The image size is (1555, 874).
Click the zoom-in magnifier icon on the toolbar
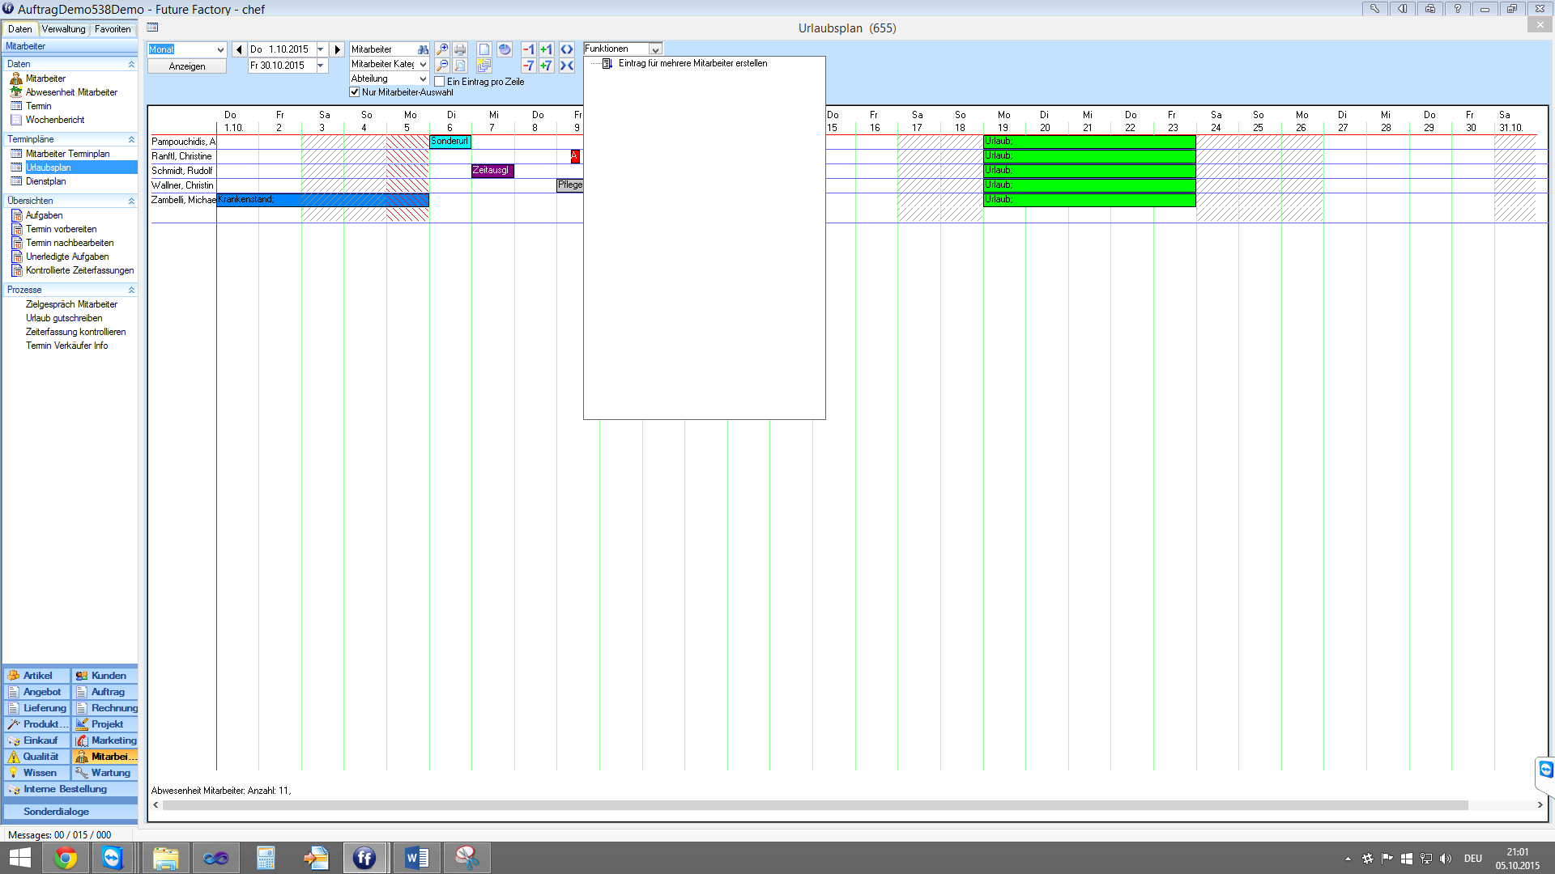click(442, 49)
